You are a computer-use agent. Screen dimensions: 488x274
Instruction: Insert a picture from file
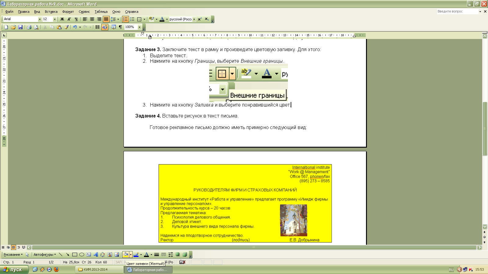pyautogui.click(x=117, y=255)
